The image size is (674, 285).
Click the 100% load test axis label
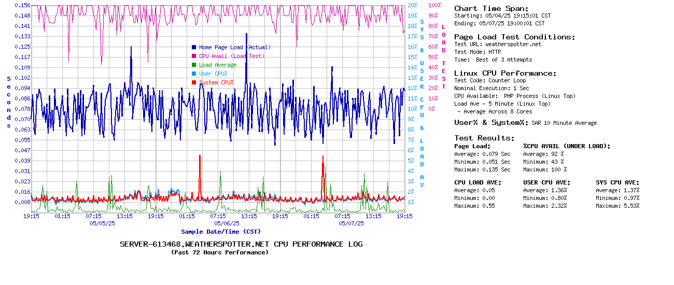(434, 5)
